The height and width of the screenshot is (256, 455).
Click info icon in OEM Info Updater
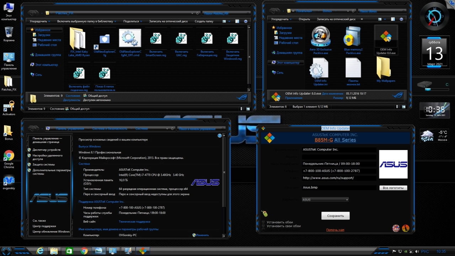(406, 228)
